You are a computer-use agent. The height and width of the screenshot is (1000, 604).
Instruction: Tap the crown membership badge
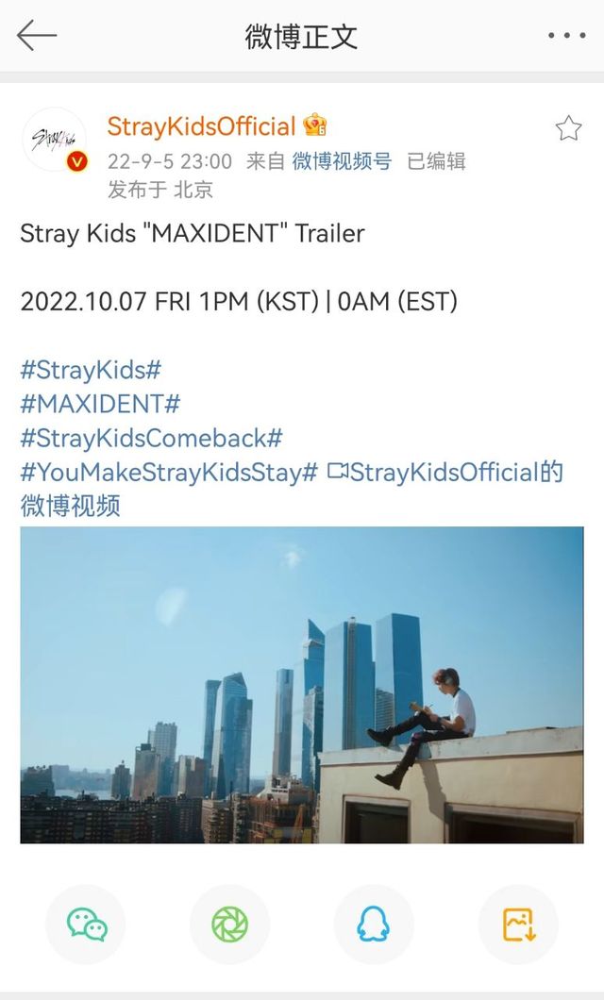315,125
